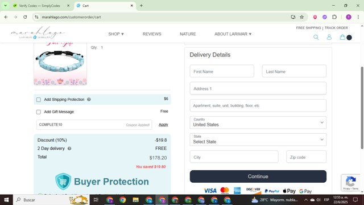Image resolution: width=364 pixels, height=205 pixels.
Task: Open the Windows Start menu
Action: (x=6, y=200)
